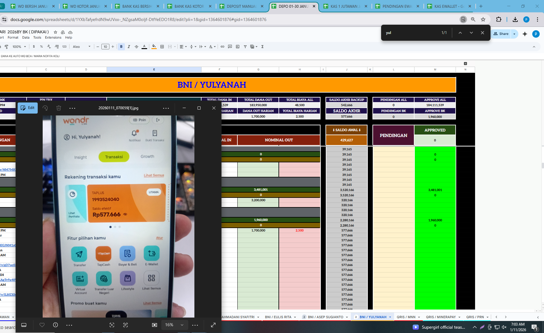Increase font size with plus button
The width and height of the screenshot is (544, 333).
(x=113, y=47)
